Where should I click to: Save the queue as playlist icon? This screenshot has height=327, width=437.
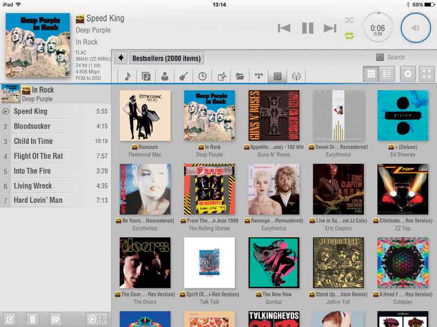pyautogui.click(x=55, y=319)
